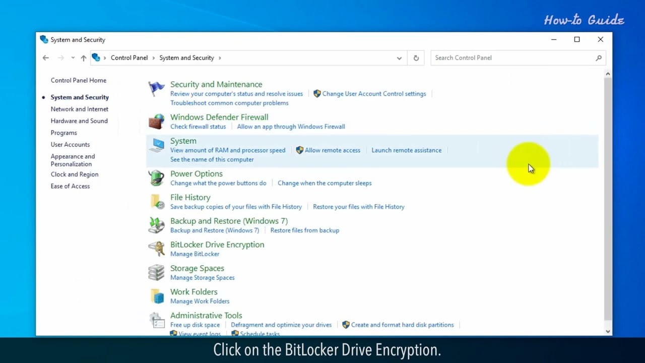Image resolution: width=645 pixels, height=363 pixels.
Task: Open BitLocker Drive Encryption heading
Action: click(x=217, y=245)
